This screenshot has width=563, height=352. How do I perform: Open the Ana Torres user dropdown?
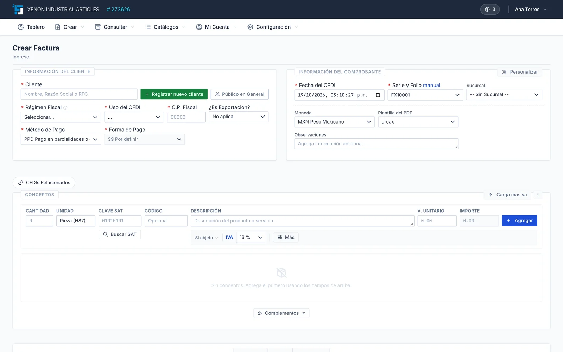[531, 10]
